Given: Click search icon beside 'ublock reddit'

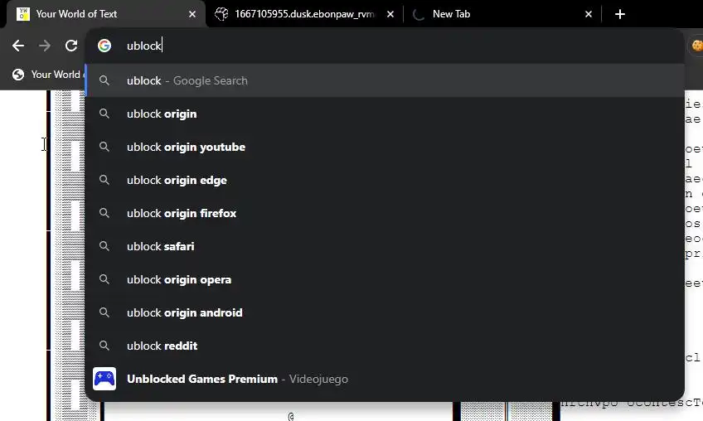Looking at the screenshot, I should click(104, 346).
